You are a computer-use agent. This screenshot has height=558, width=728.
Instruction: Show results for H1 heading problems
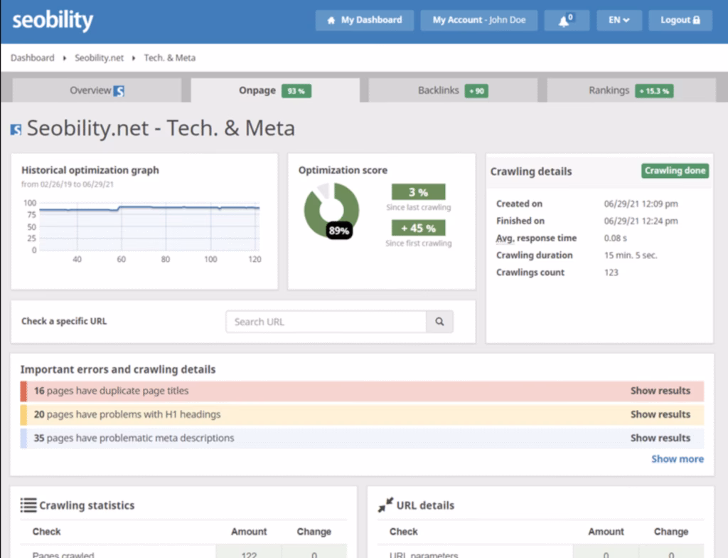pyautogui.click(x=660, y=414)
